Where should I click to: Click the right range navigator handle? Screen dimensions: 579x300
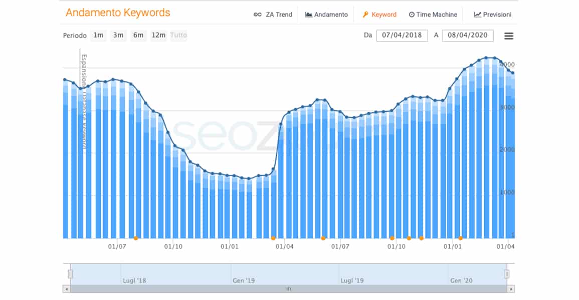point(507,274)
